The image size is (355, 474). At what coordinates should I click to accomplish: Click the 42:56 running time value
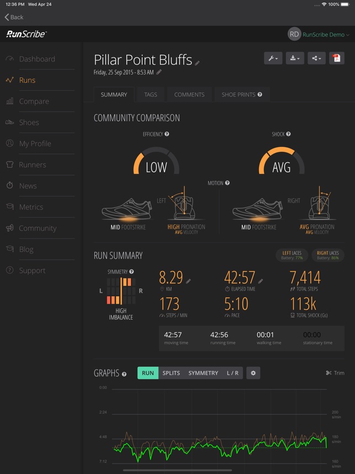click(x=219, y=335)
